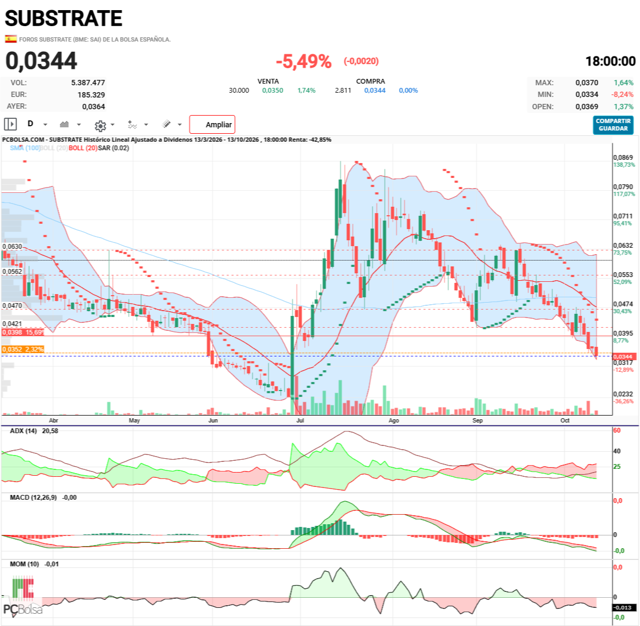Toggle the red BOLL (20) indicator label
The width and height of the screenshot is (640, 626).
click(83, 148)
